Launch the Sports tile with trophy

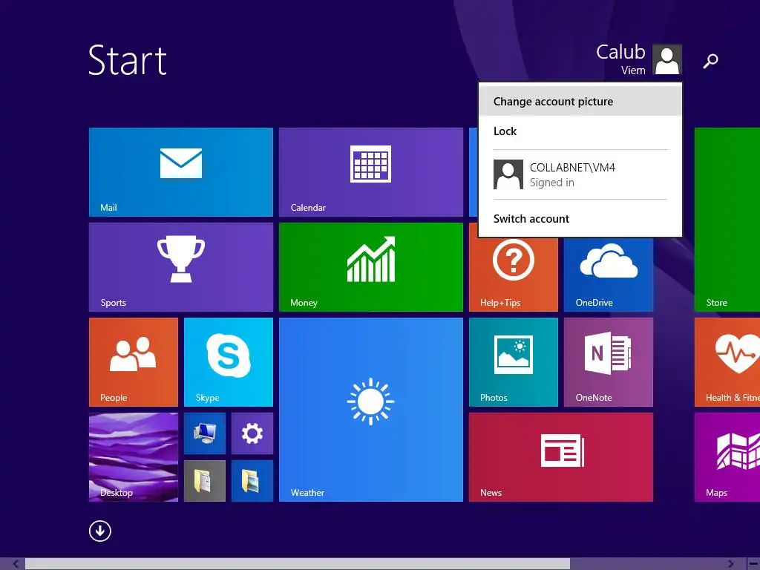click(181, 267)
